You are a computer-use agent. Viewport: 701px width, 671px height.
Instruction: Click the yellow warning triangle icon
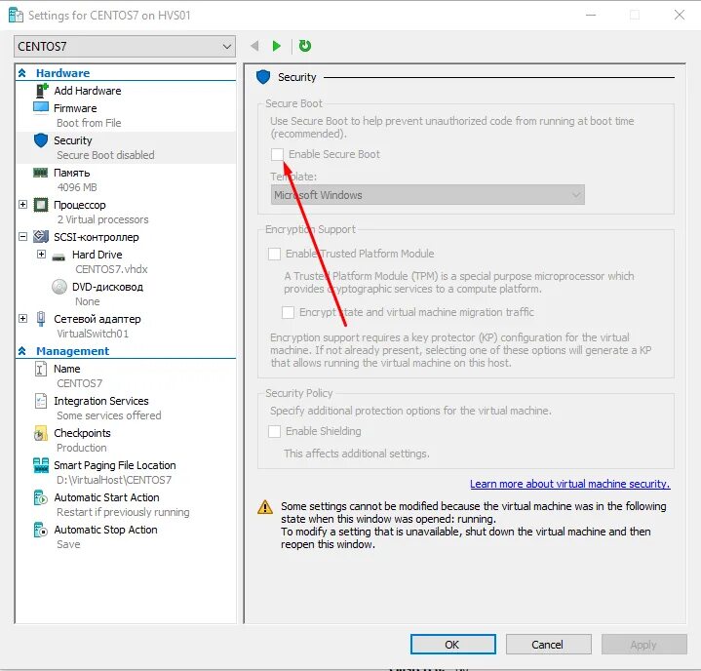pyautogui.click(x=265, y=507)
